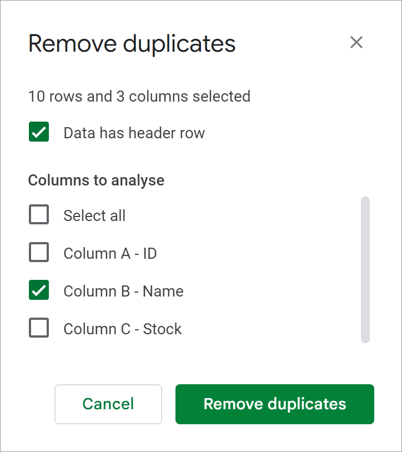The height and width of the screenshot is (452, 402).
Task: Check the 'Select all' columns option
Action: click(x=39, y=215)
